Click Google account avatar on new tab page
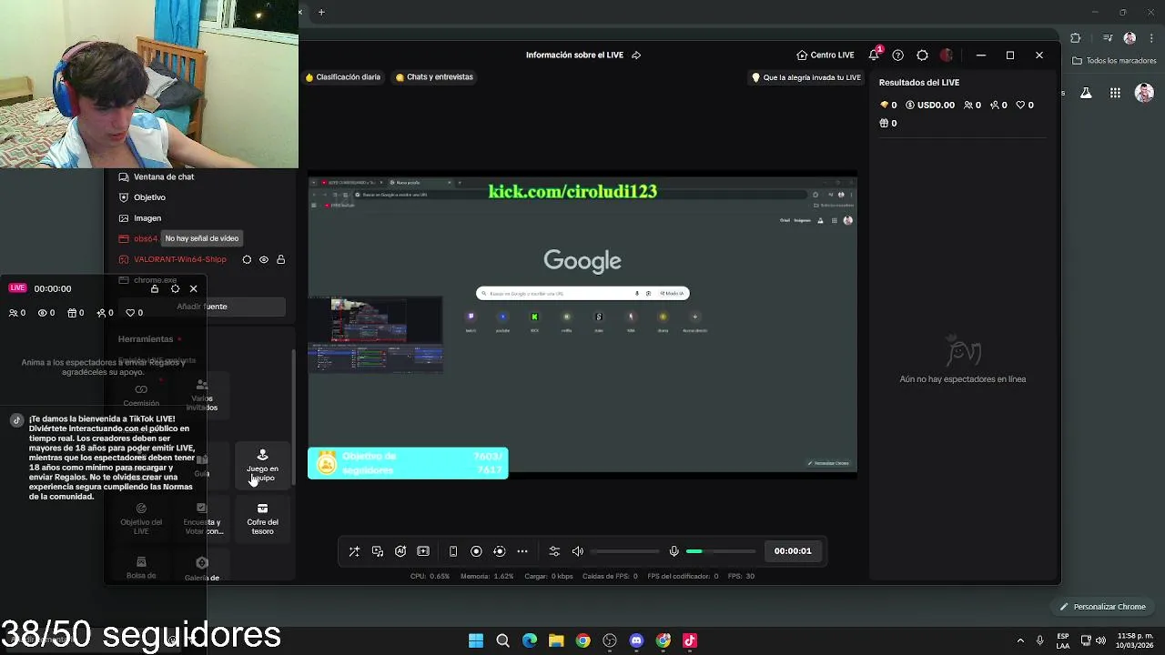Screen dimensions: 1165x655 tap(1145, 93)
